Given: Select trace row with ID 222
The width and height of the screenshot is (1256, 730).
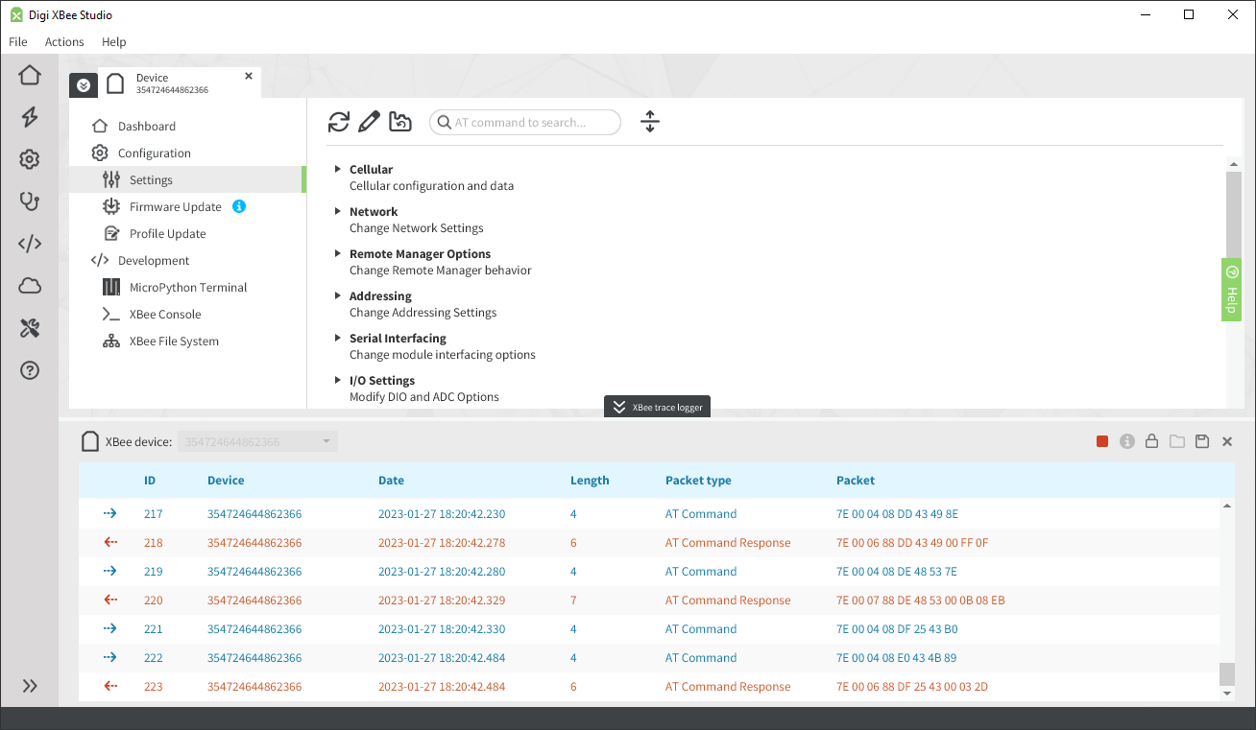Looking at the screenshot, I should (649, 658).
